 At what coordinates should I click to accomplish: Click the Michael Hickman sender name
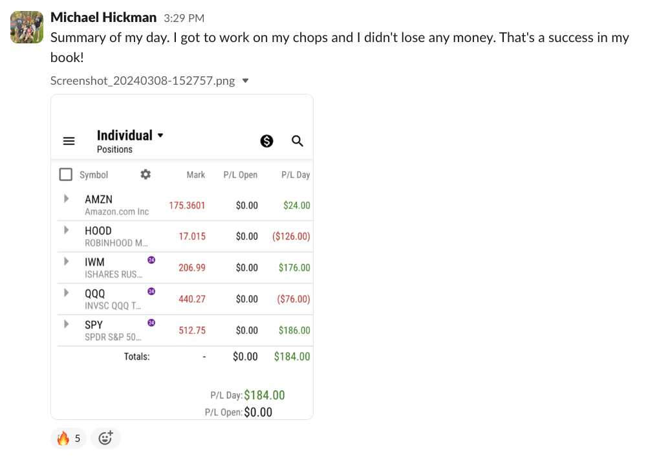coord(103,17)
